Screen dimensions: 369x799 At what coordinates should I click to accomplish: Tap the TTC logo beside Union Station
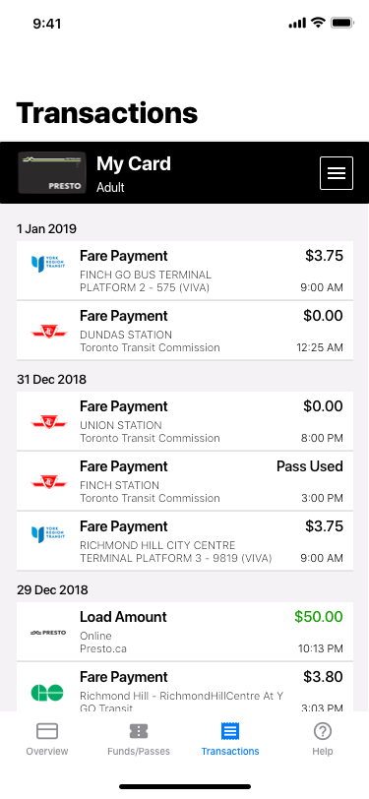(49, 422)
